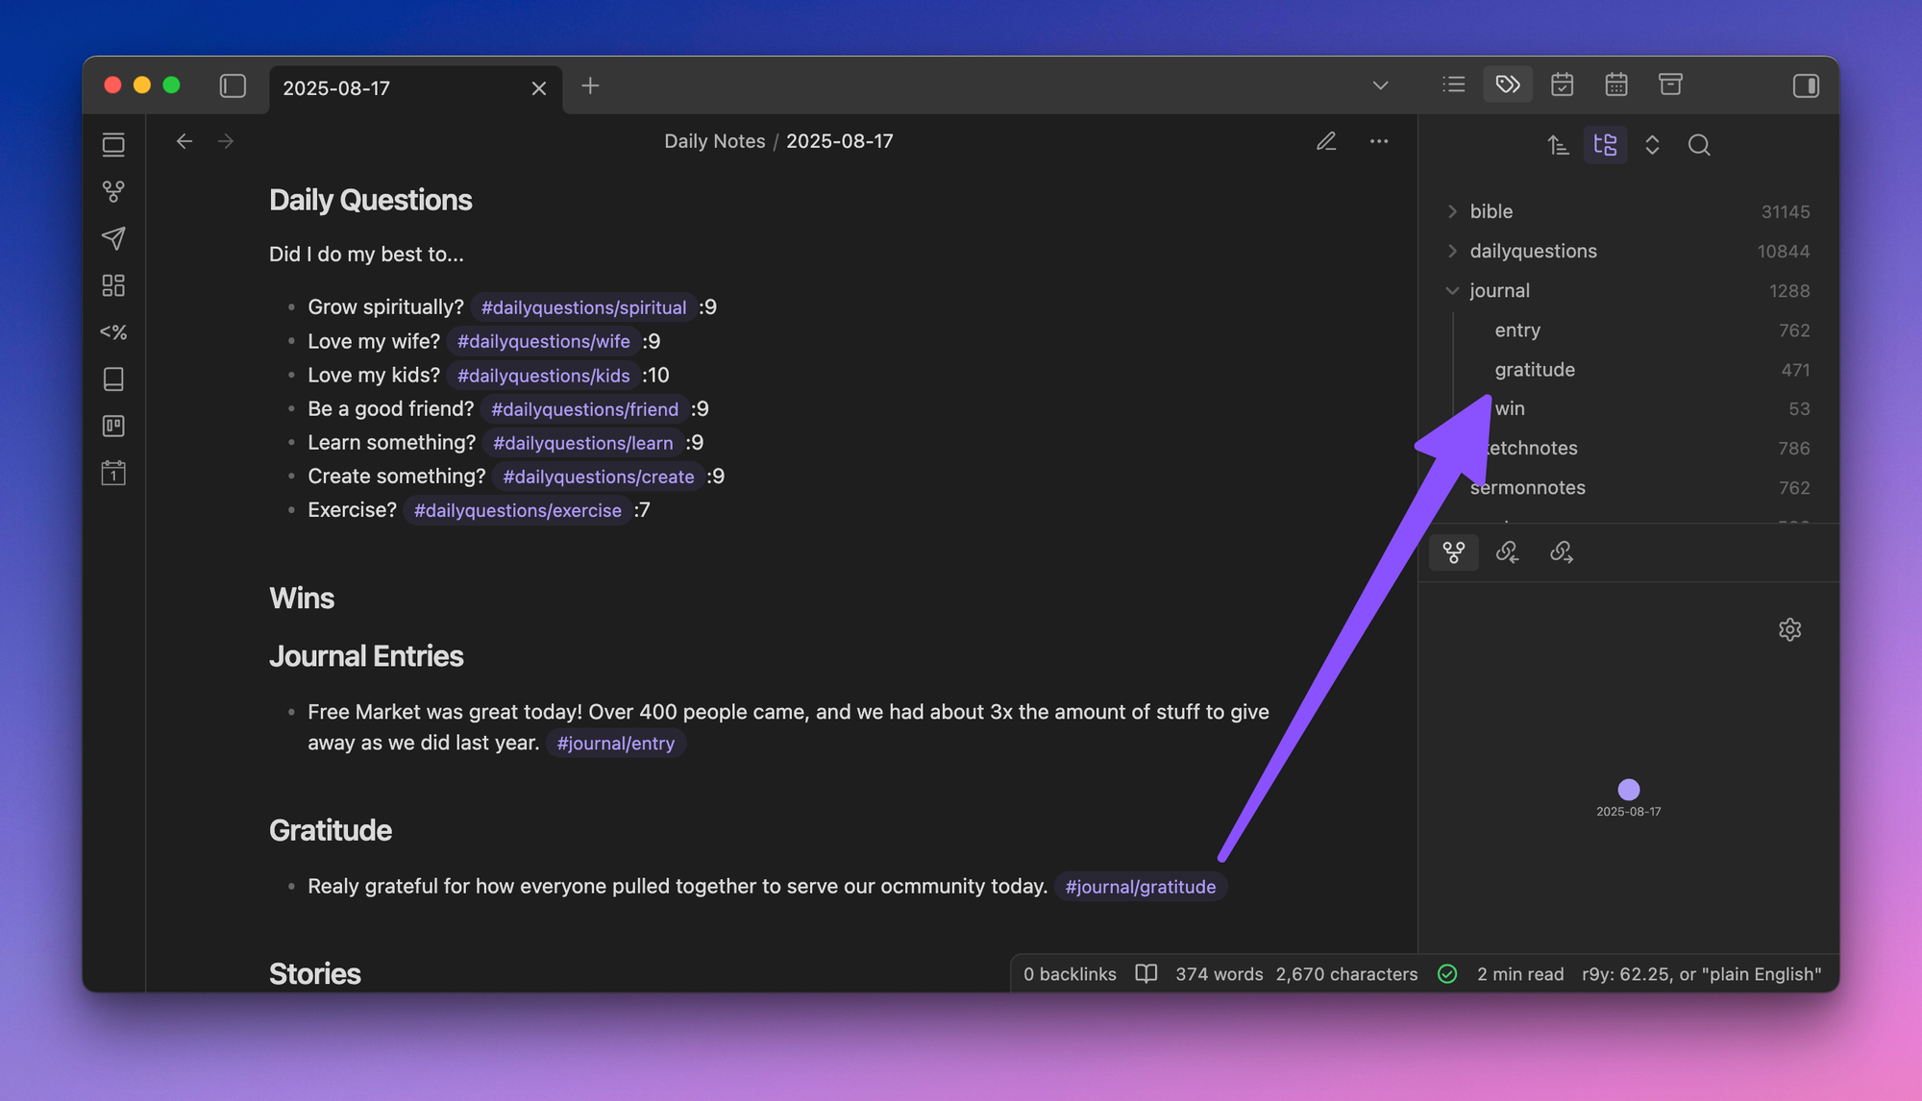This screenshot has width=1922, height=1101.
Task: Click Daily Notes breadcrumb folder
Action: point(714,141)
